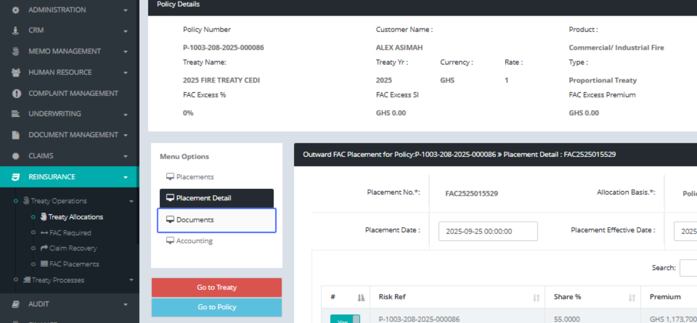Collapse the Reinsurance menu section
Viewport: 697px width, 323px height.
coord(125,177)
